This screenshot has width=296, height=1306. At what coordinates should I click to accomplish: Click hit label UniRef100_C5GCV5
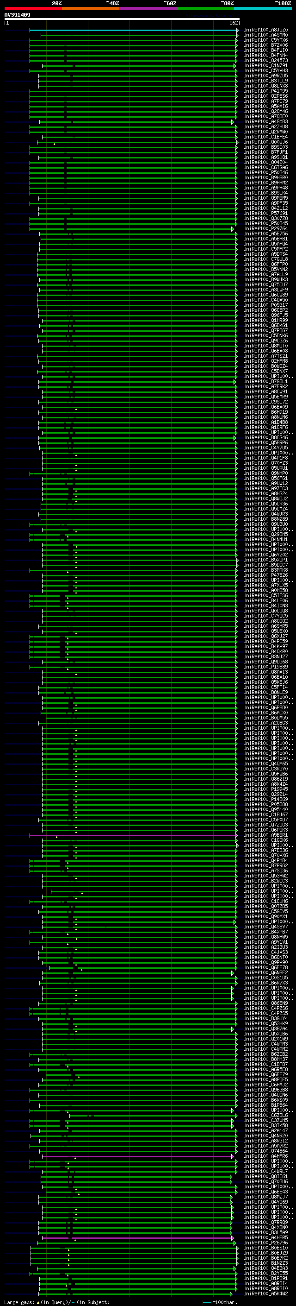(x=265, y=911)
